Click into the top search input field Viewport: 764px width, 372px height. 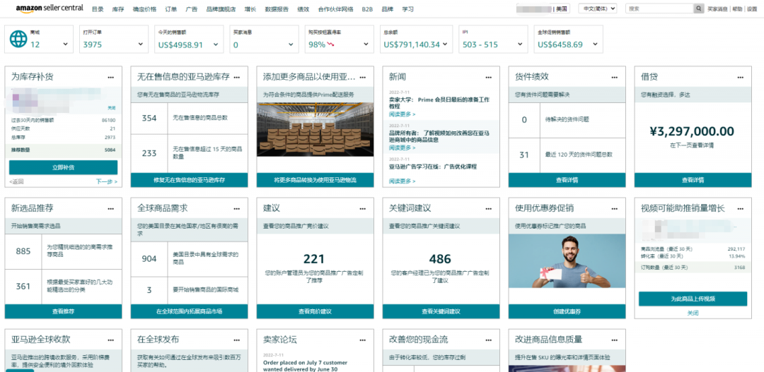pos(658,8)
